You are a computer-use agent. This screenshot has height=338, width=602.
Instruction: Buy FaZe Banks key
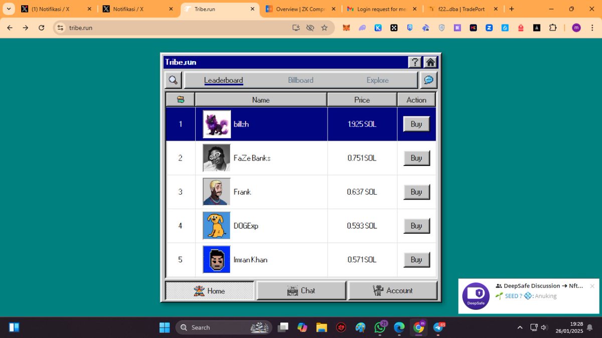416,158
